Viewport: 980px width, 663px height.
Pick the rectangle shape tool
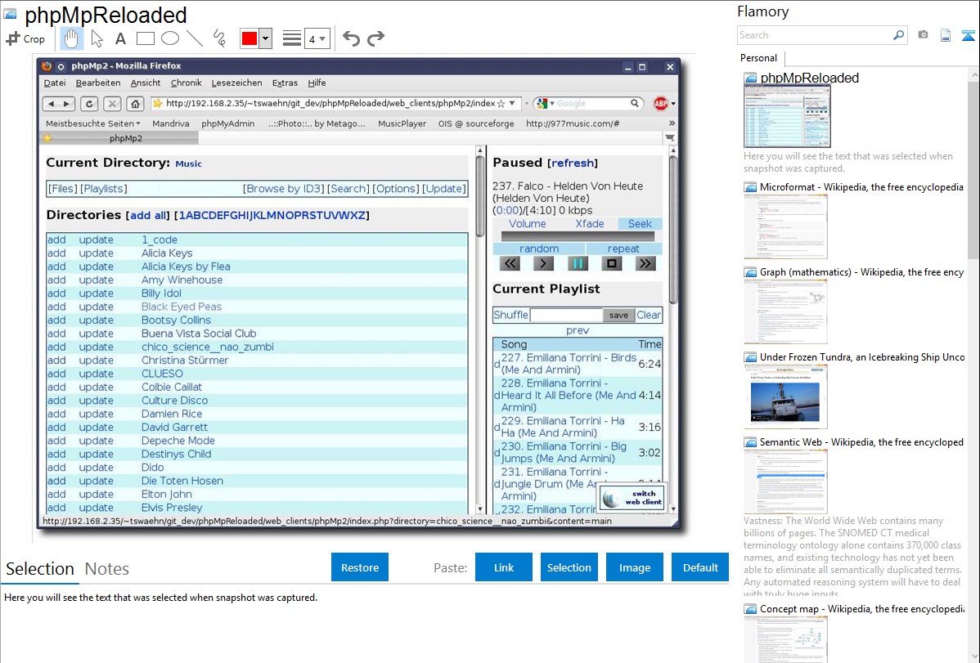pos(145,38)
